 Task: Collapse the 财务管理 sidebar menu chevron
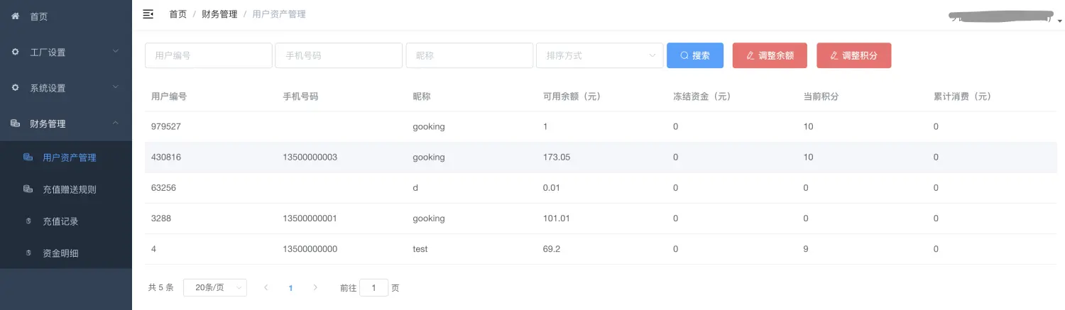click(116, 123)
